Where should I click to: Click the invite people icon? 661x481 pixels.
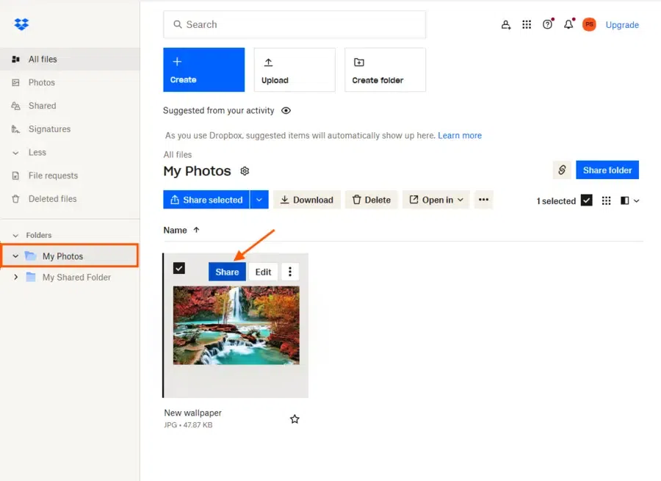coord(506,24)
